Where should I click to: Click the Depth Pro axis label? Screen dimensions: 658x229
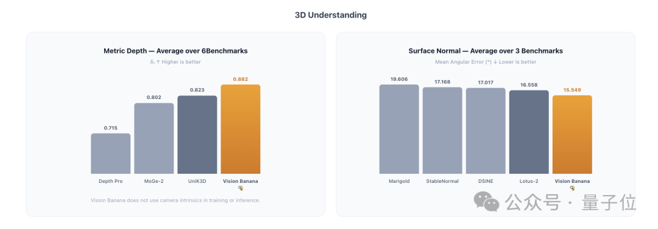point(110,181)
